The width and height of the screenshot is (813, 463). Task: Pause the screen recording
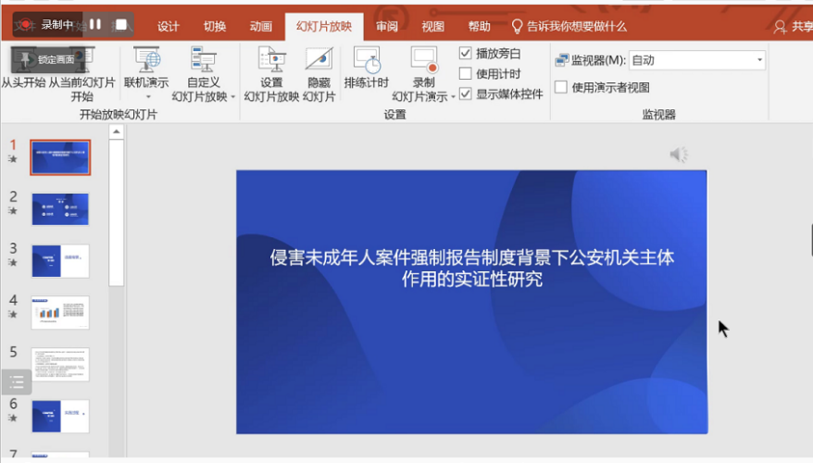tap(94, 24)
